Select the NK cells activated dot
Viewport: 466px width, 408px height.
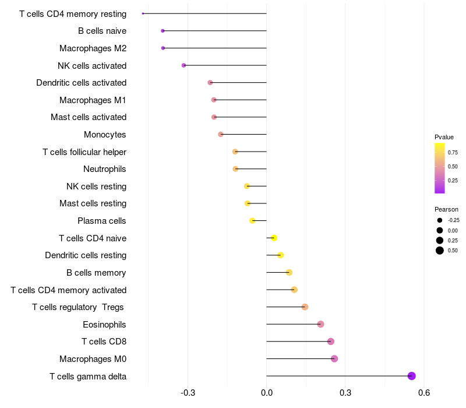[x=184, y=65]
